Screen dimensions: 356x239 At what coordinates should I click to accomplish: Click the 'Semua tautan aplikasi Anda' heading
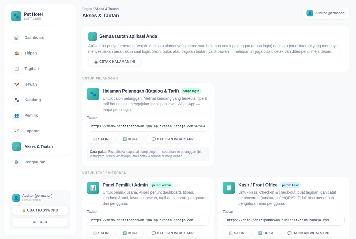point(128,36)
